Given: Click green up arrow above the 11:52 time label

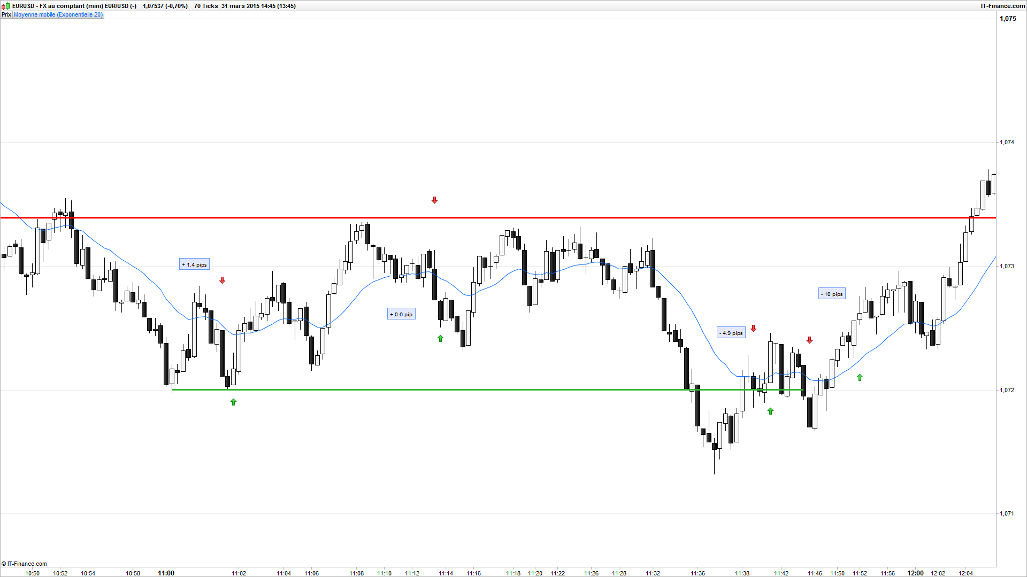Looking at the screenshot, I should [x=860, y=378].
